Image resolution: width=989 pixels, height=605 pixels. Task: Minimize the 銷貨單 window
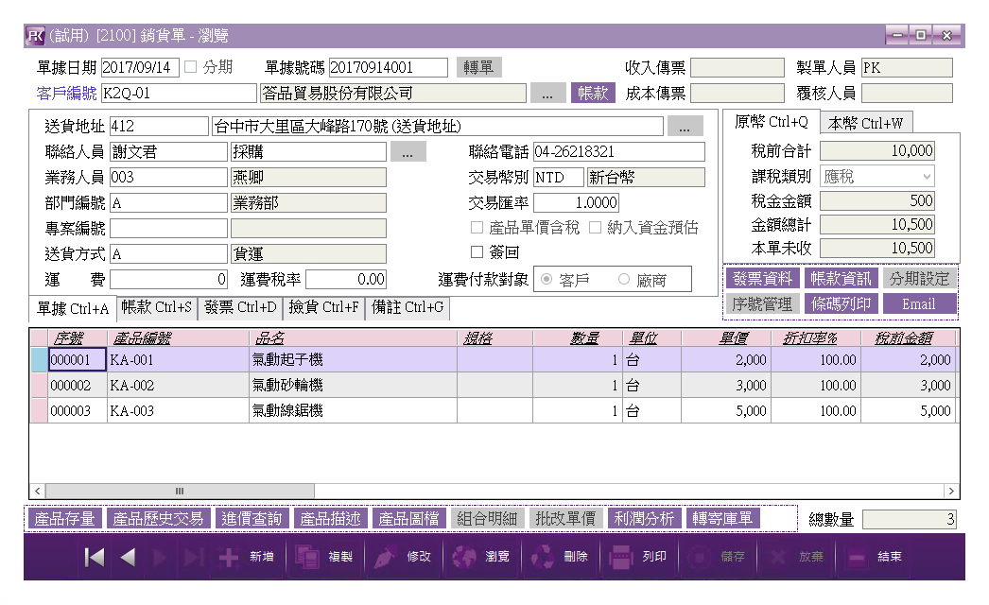tap(897, 35)
